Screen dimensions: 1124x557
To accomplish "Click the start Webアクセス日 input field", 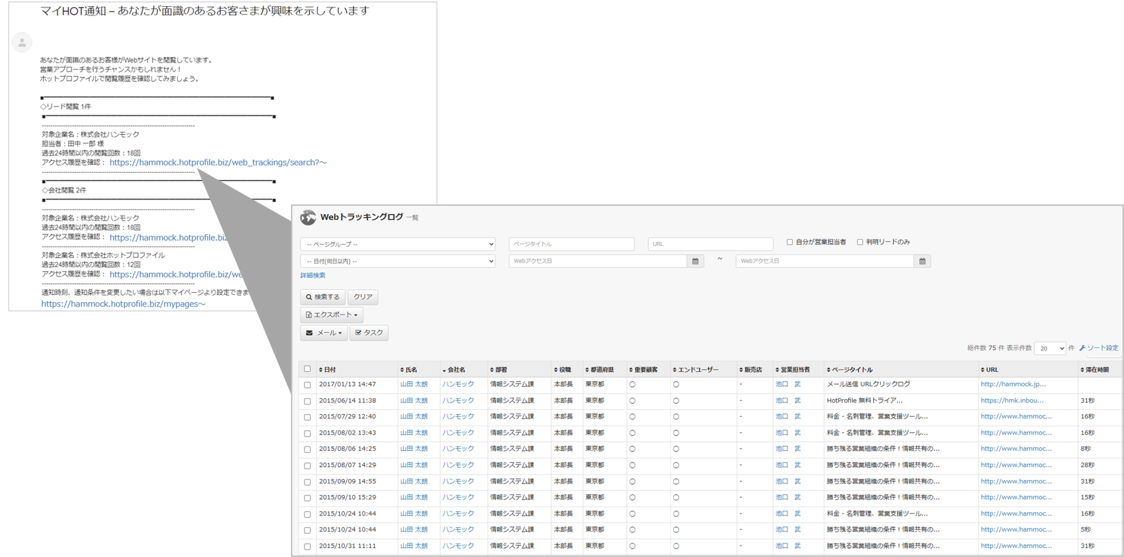I will click(x=598, y=261).
